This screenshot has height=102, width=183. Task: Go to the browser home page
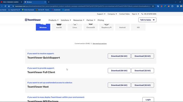pos(9,6)
